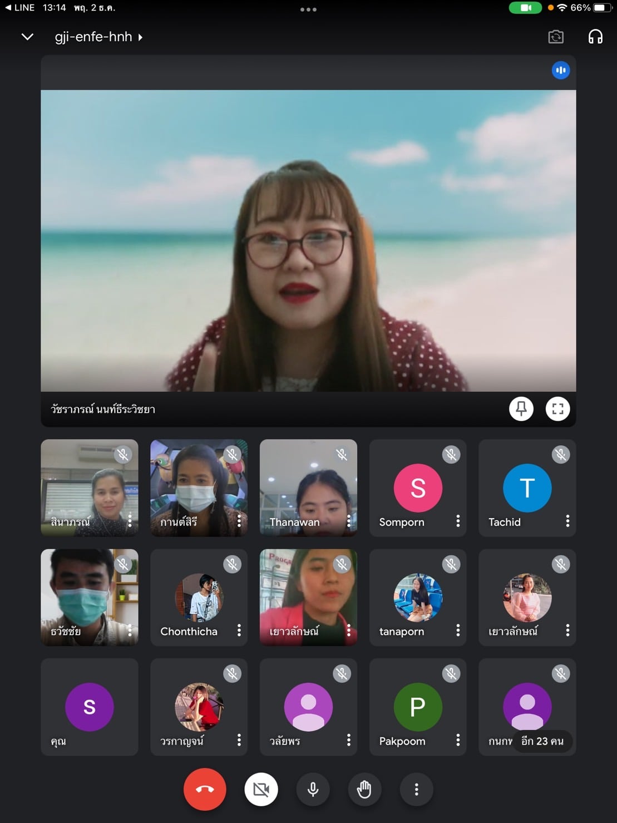Expand meeting details for gji-enfe-hnh
617x823 pixels.
98,37
